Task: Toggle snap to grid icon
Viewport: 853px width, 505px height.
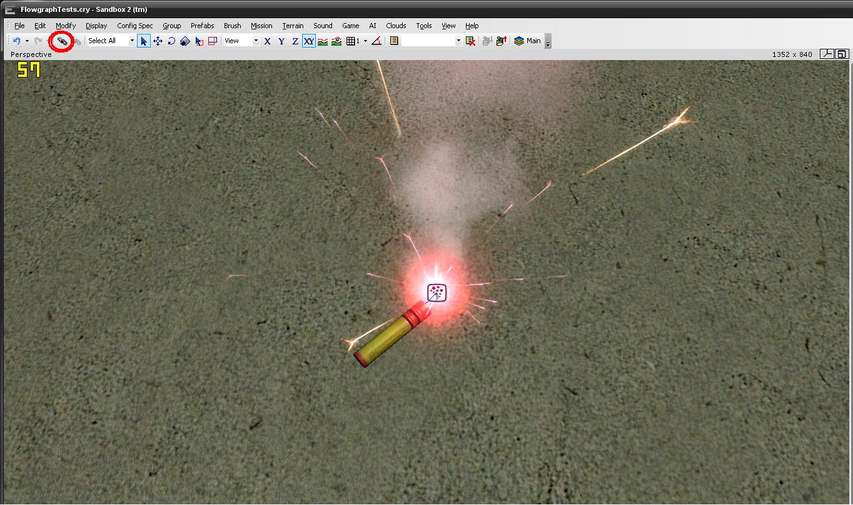Action: pyautogui.click(x=352, y=41)
